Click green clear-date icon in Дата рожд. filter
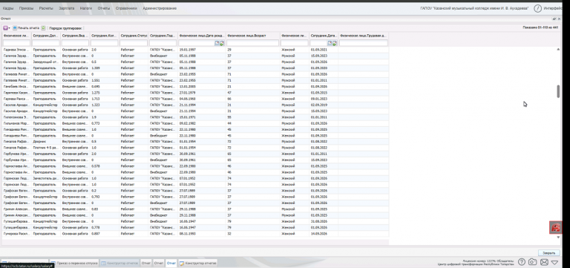 222,43
